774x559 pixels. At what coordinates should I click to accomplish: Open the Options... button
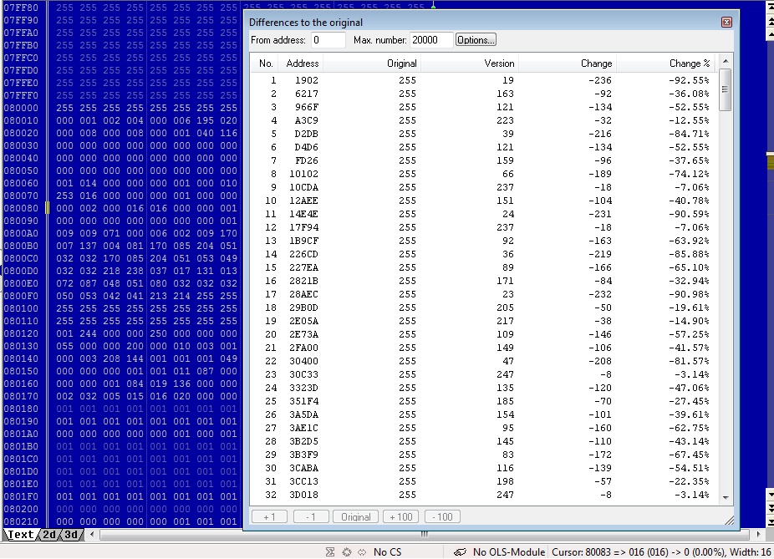476,40
